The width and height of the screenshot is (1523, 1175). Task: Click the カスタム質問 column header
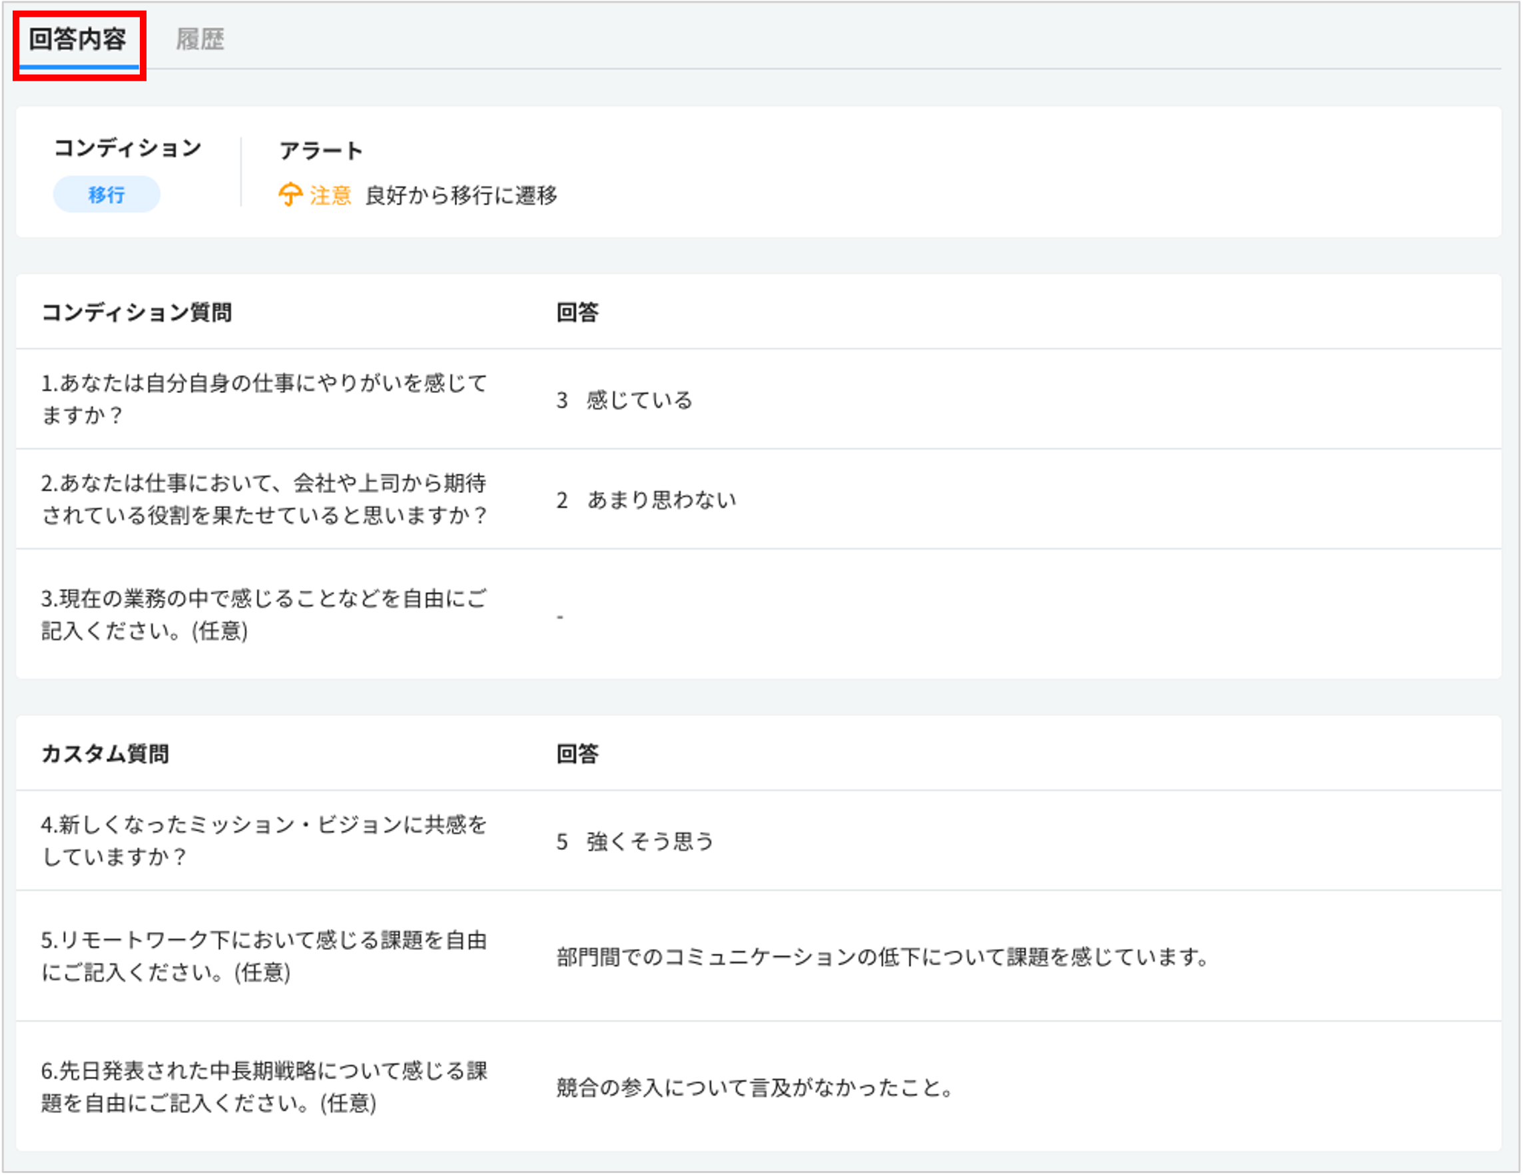(x=105, y=753)
